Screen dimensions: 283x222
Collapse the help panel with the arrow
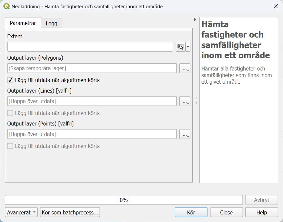click(x=195, y=19)
